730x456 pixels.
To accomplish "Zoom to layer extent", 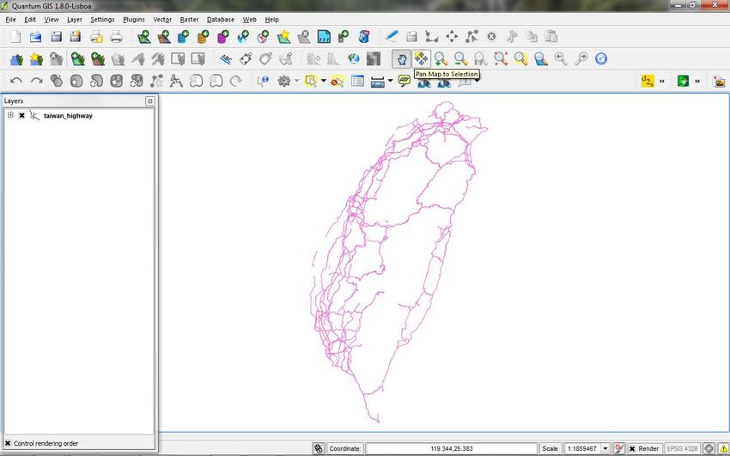I will (541, 58).
